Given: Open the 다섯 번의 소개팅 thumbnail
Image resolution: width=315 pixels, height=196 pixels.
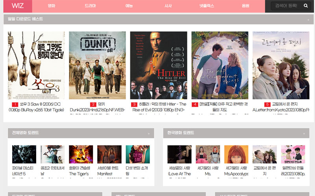Looking at the screenshot, I should point(138,154).
